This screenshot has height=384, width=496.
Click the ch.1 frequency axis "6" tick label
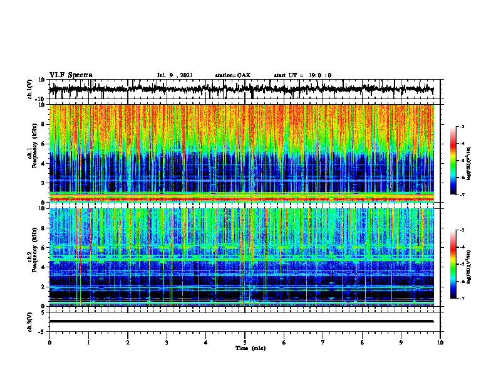point(44,144)
